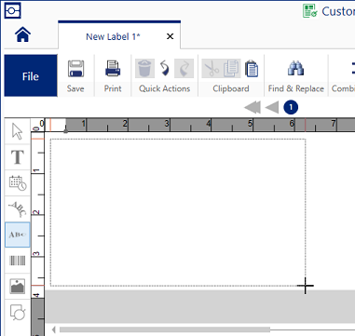Click the Find & Replace label
355x336 pixels.
tap(296, 88)
